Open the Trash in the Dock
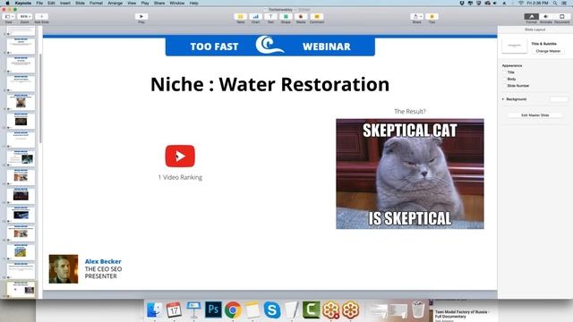The height and width of the screenshot is (322, 573). pos(418,310)
